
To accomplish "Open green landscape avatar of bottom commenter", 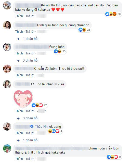I will click(x=7, y=148).
